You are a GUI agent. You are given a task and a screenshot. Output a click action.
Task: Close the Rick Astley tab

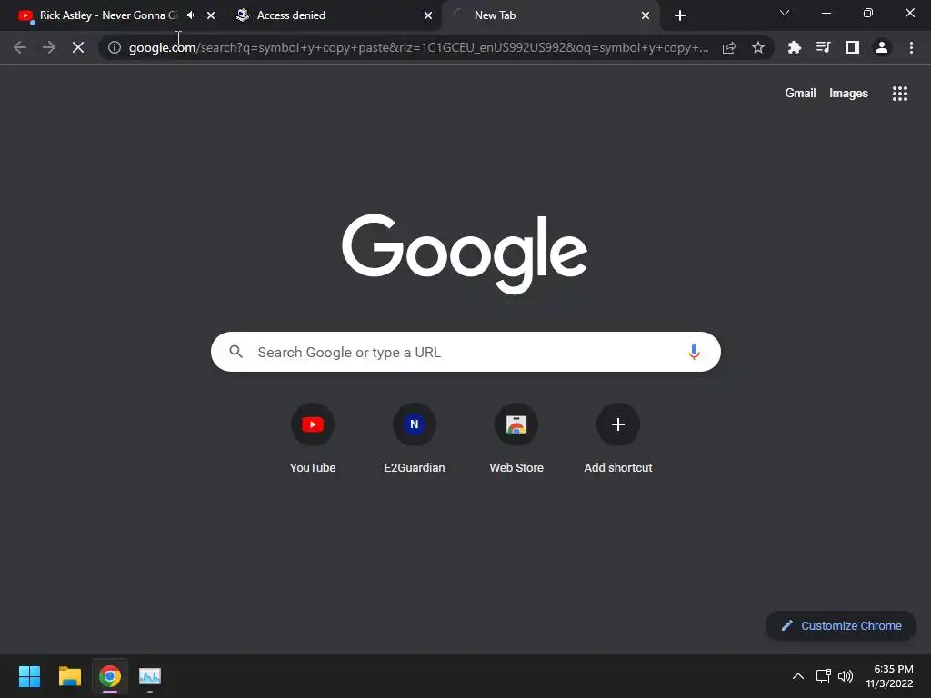click(x=211, y=15)
